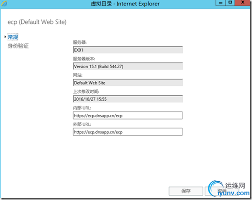The width and height of the screenshot is (252, 200).
Task: Click the server version field Version 15.1
Action: 128,66
